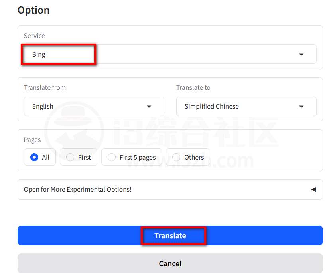
Task: Click the Service field label
Action: (x=34, y=36)
